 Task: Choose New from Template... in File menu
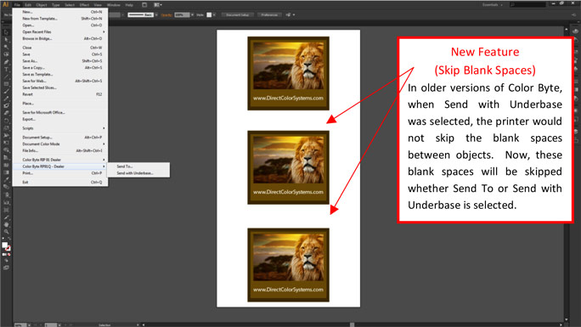pyautogui.click(x=60, y=19)
